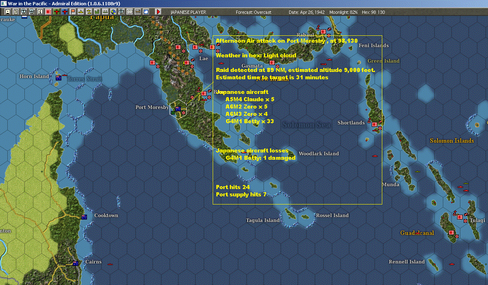Image resolution: width=488 pixels, height=285 pixels.
Task: Click the 'Port supply hits 7' line
Action: (241, 195)
